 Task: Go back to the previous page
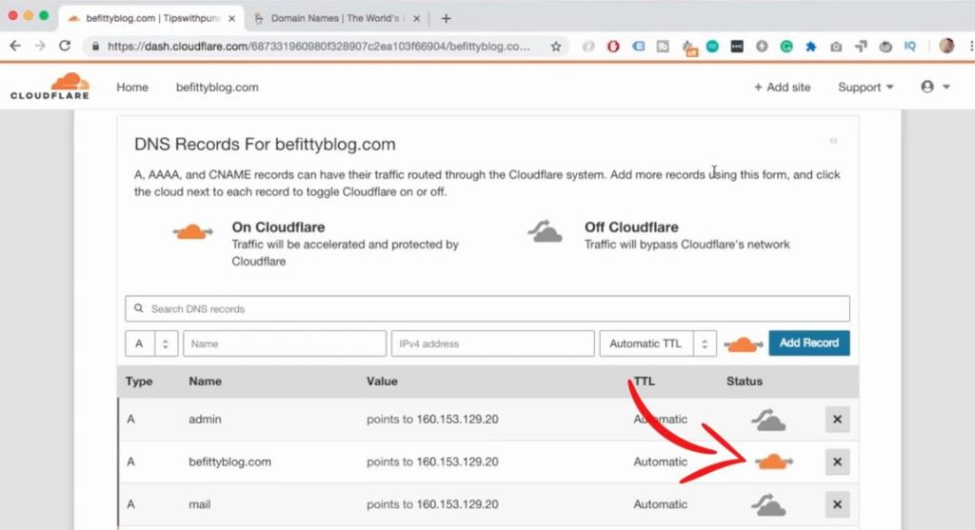[15, 46]
